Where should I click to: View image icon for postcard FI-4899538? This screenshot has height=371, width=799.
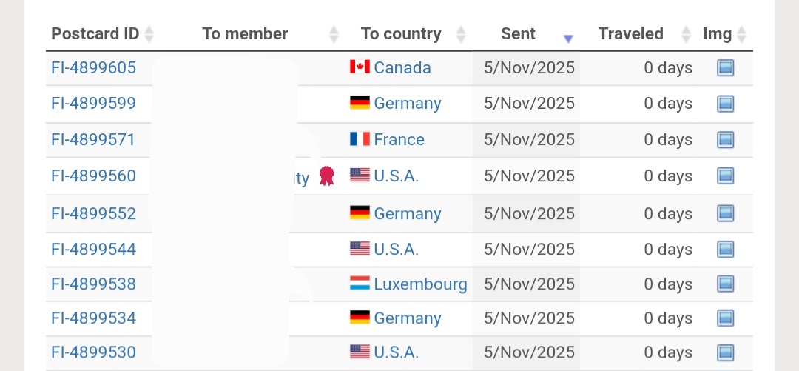pos(725,284)
